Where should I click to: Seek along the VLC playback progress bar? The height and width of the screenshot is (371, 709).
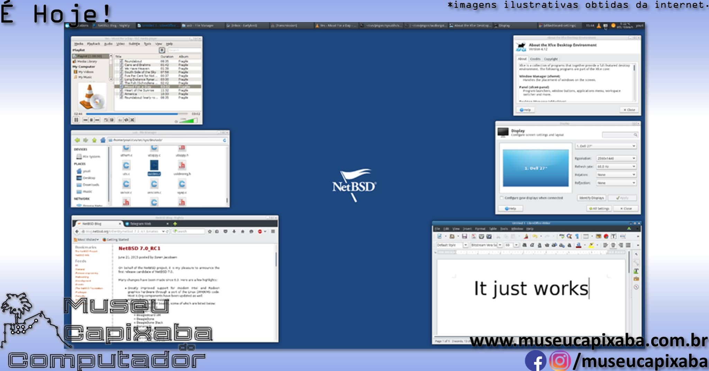pyautogui.click(x=136, y=114)
